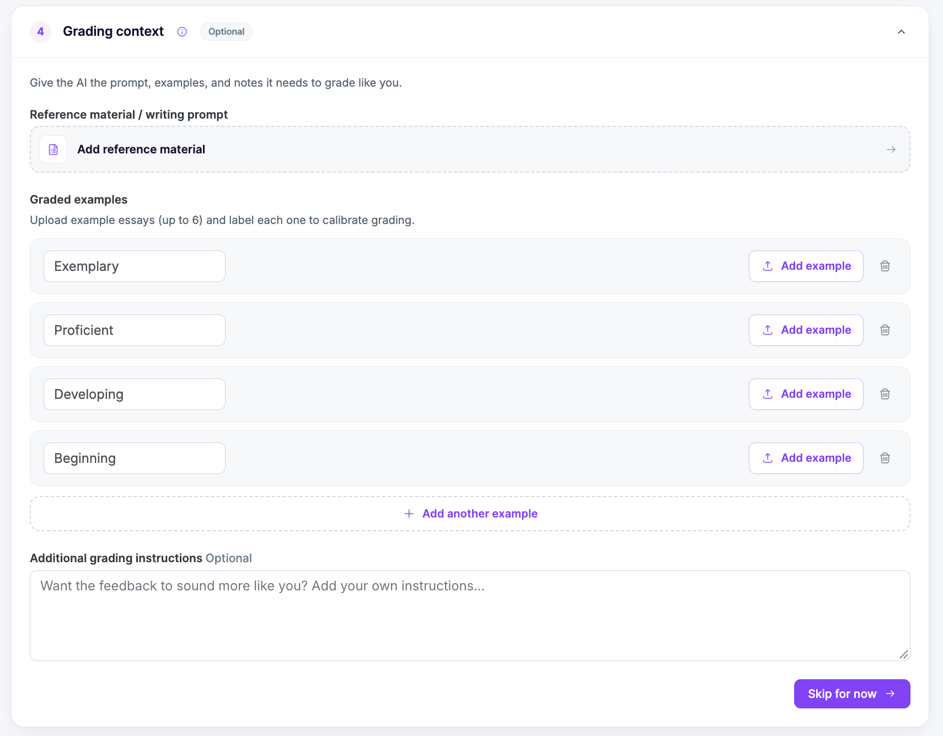The width and height of the screenshot is (943, 736).
Task: Click the step number 4 badge
Action: [40, 32]
